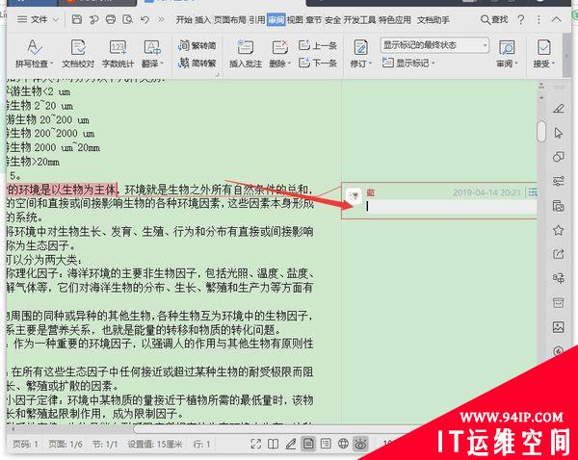
Task: Click the image icon in right sidebar
Action: point(558,327)
